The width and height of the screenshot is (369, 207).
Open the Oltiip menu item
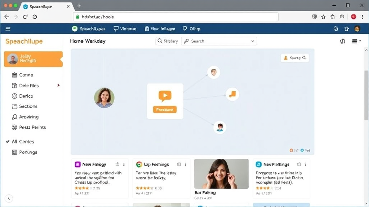(191, 29)
